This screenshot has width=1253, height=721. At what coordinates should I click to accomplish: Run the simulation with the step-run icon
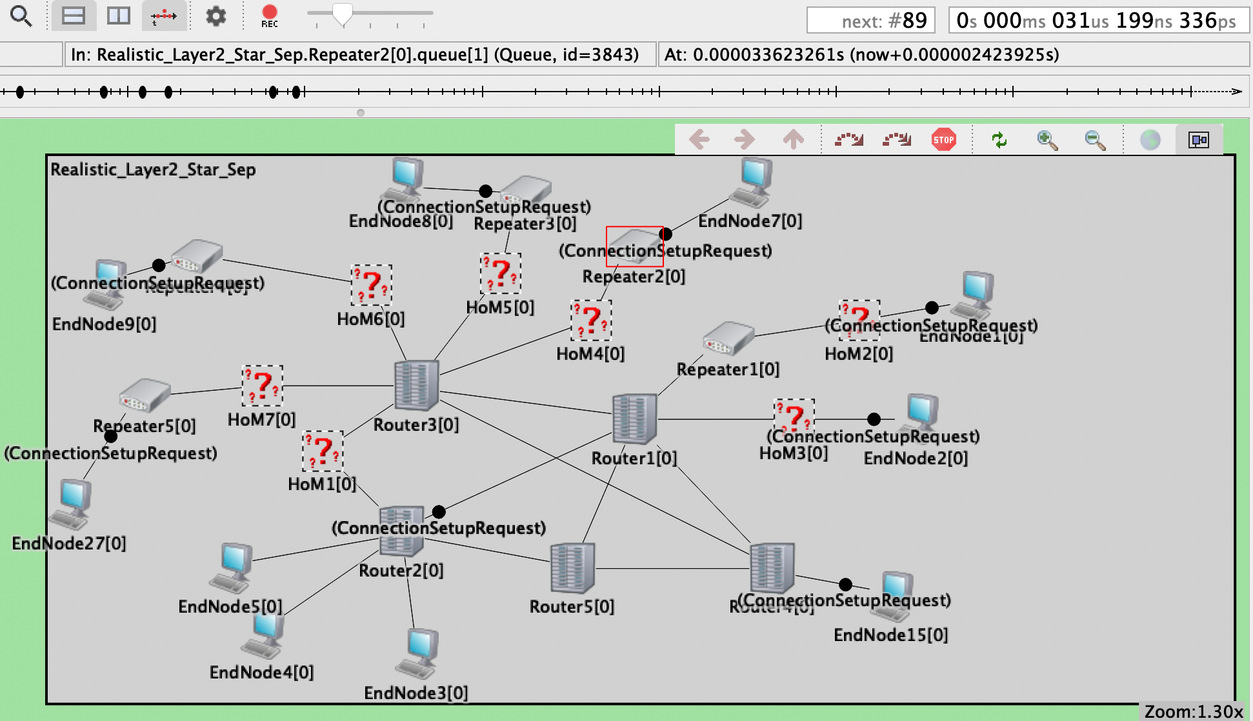point(850,139)
